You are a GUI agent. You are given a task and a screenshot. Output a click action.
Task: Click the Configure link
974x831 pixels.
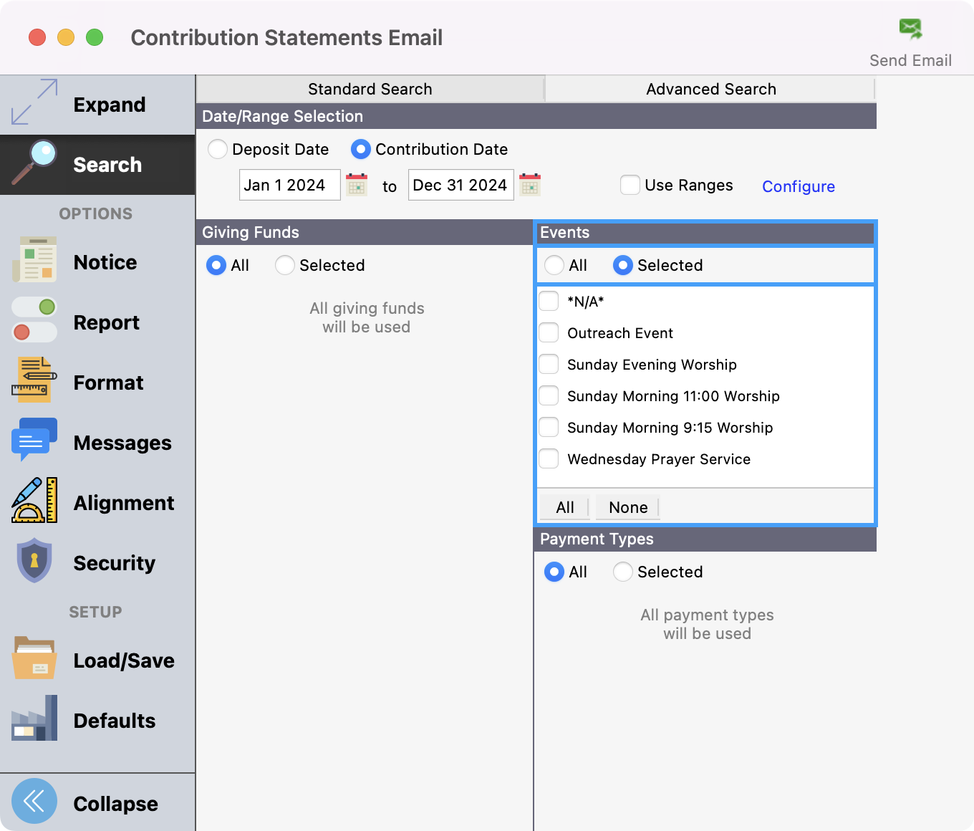798,186
